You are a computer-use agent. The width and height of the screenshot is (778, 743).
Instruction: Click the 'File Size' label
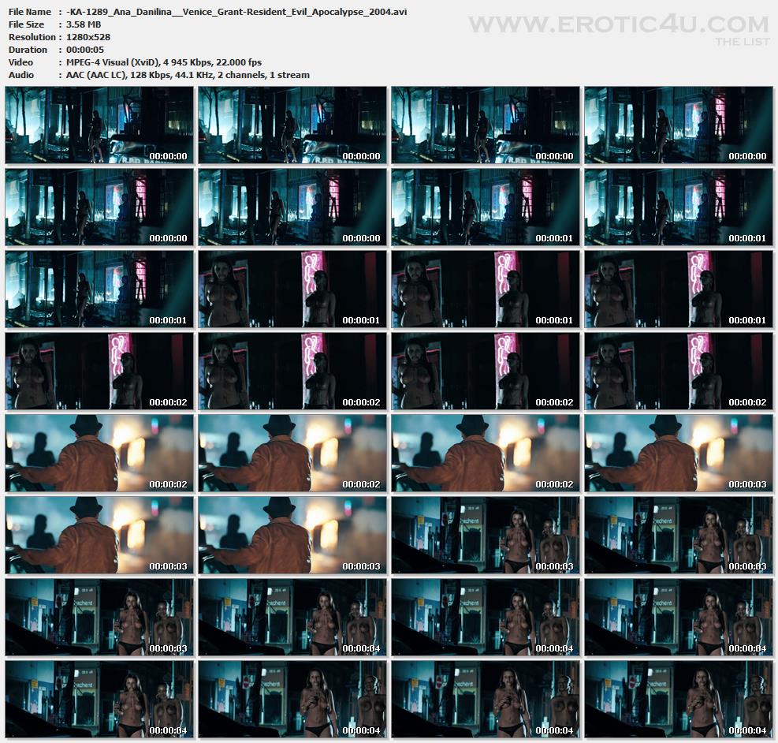tap(26, 24)
